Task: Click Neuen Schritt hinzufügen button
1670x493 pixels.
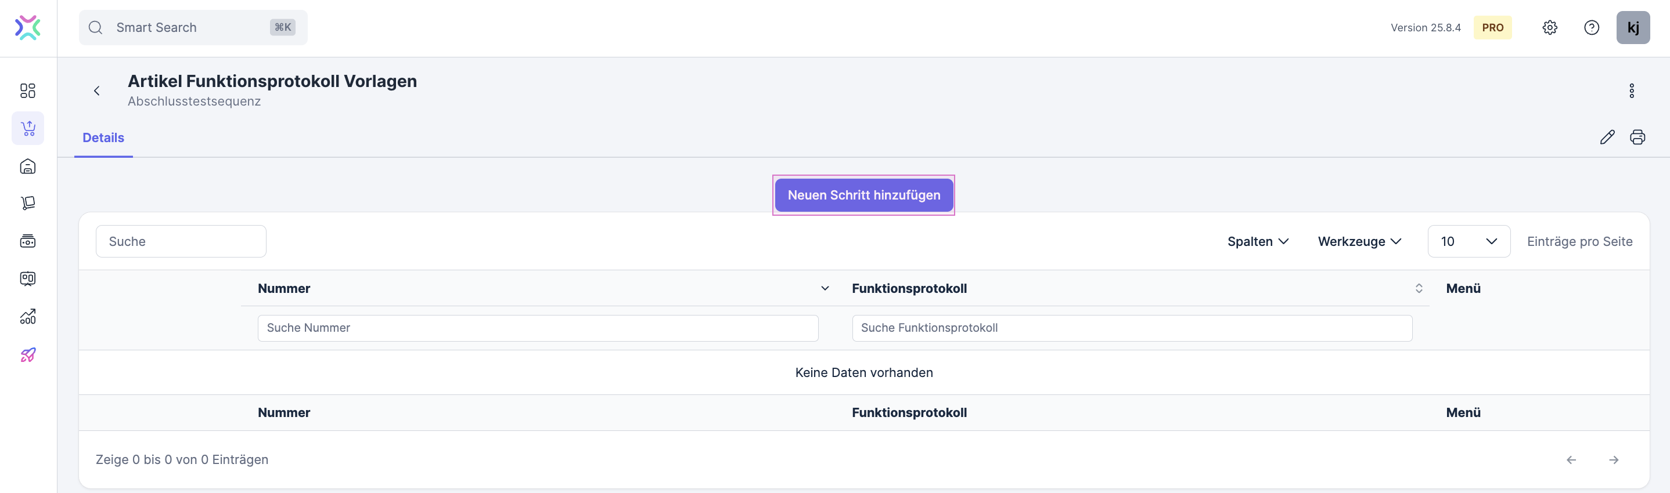Action: (x=863, y=195)
